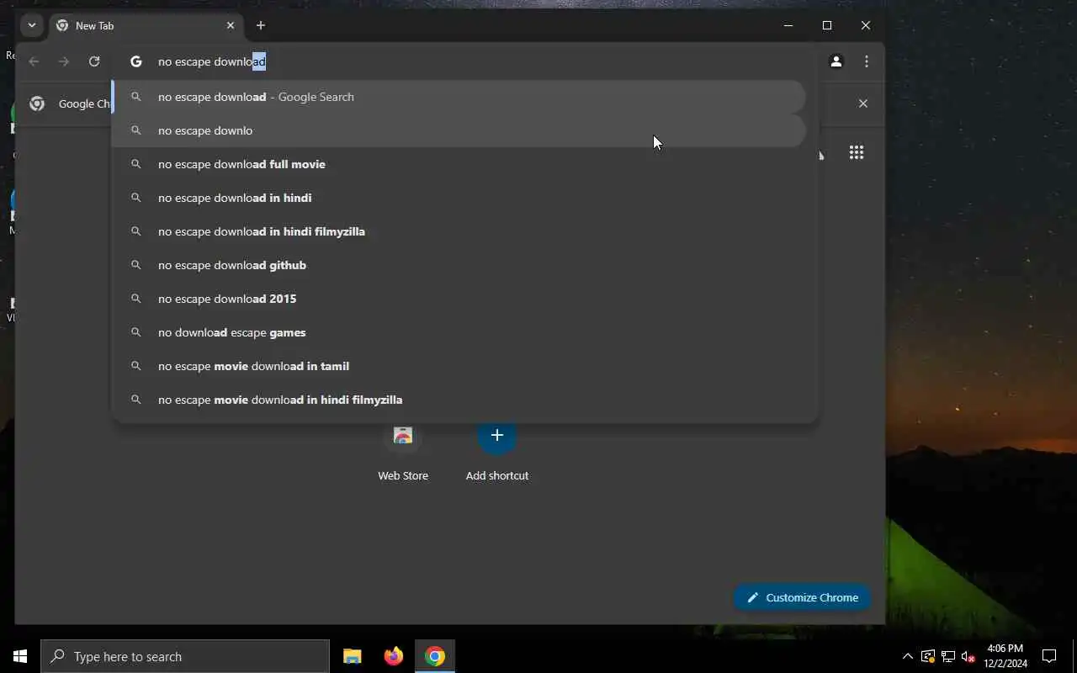Choose 'no escape download full movie' suggestion
This screenshot has width=1077, height=673.
coord(459,164)
